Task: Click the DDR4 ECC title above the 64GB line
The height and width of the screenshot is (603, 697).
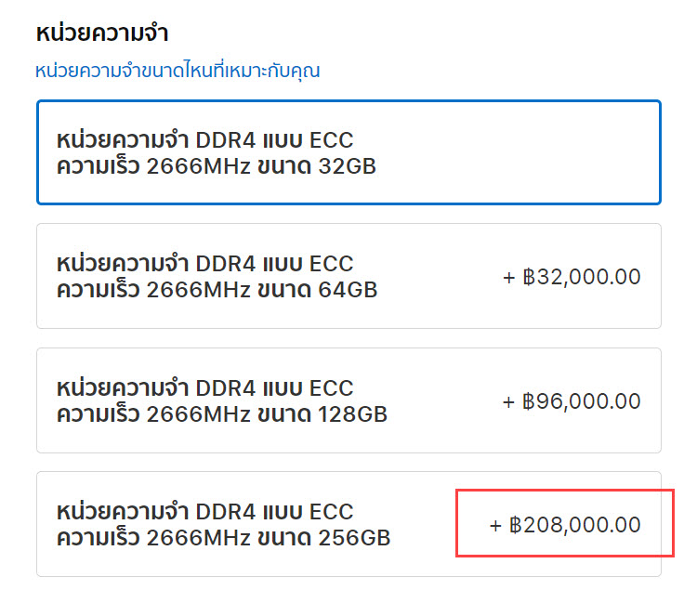Action: [204, 263]
